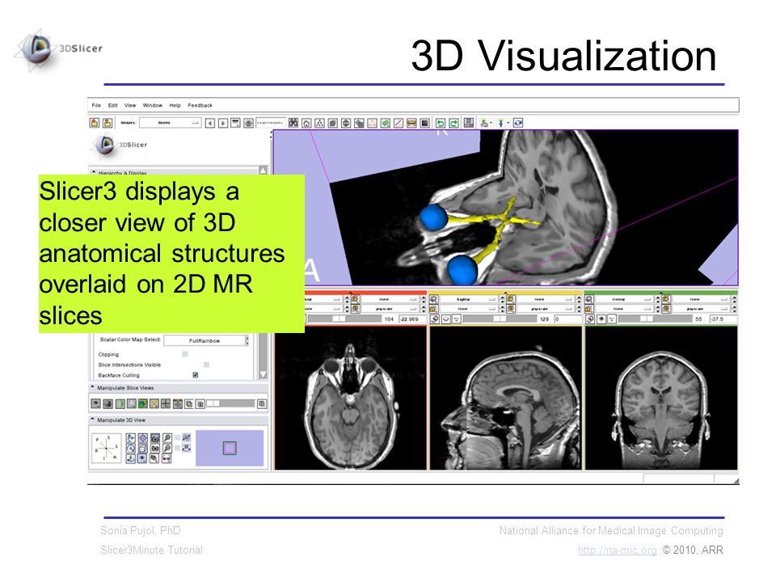Open the Help menu

coord(175,105)
